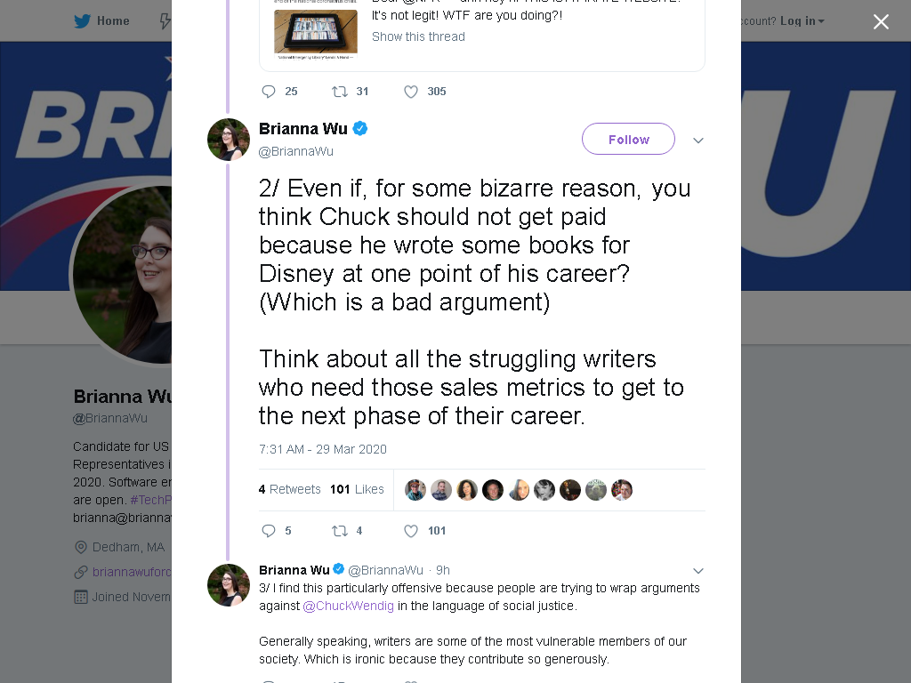The height and width of the screenshot is (683, 911).
Task: View the 101 Likes list
Action: click(x=357, y=489)
